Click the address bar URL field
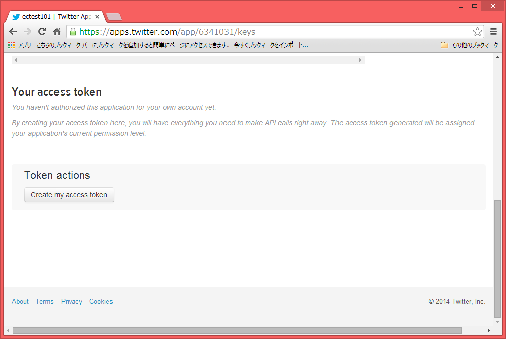Image resolution: width=506 pixels, height=339 pixels. pos(274,32)
